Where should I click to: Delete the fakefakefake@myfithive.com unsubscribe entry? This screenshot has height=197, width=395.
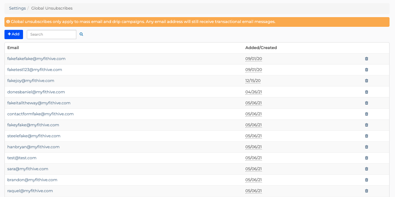click(x=366, y=59)
